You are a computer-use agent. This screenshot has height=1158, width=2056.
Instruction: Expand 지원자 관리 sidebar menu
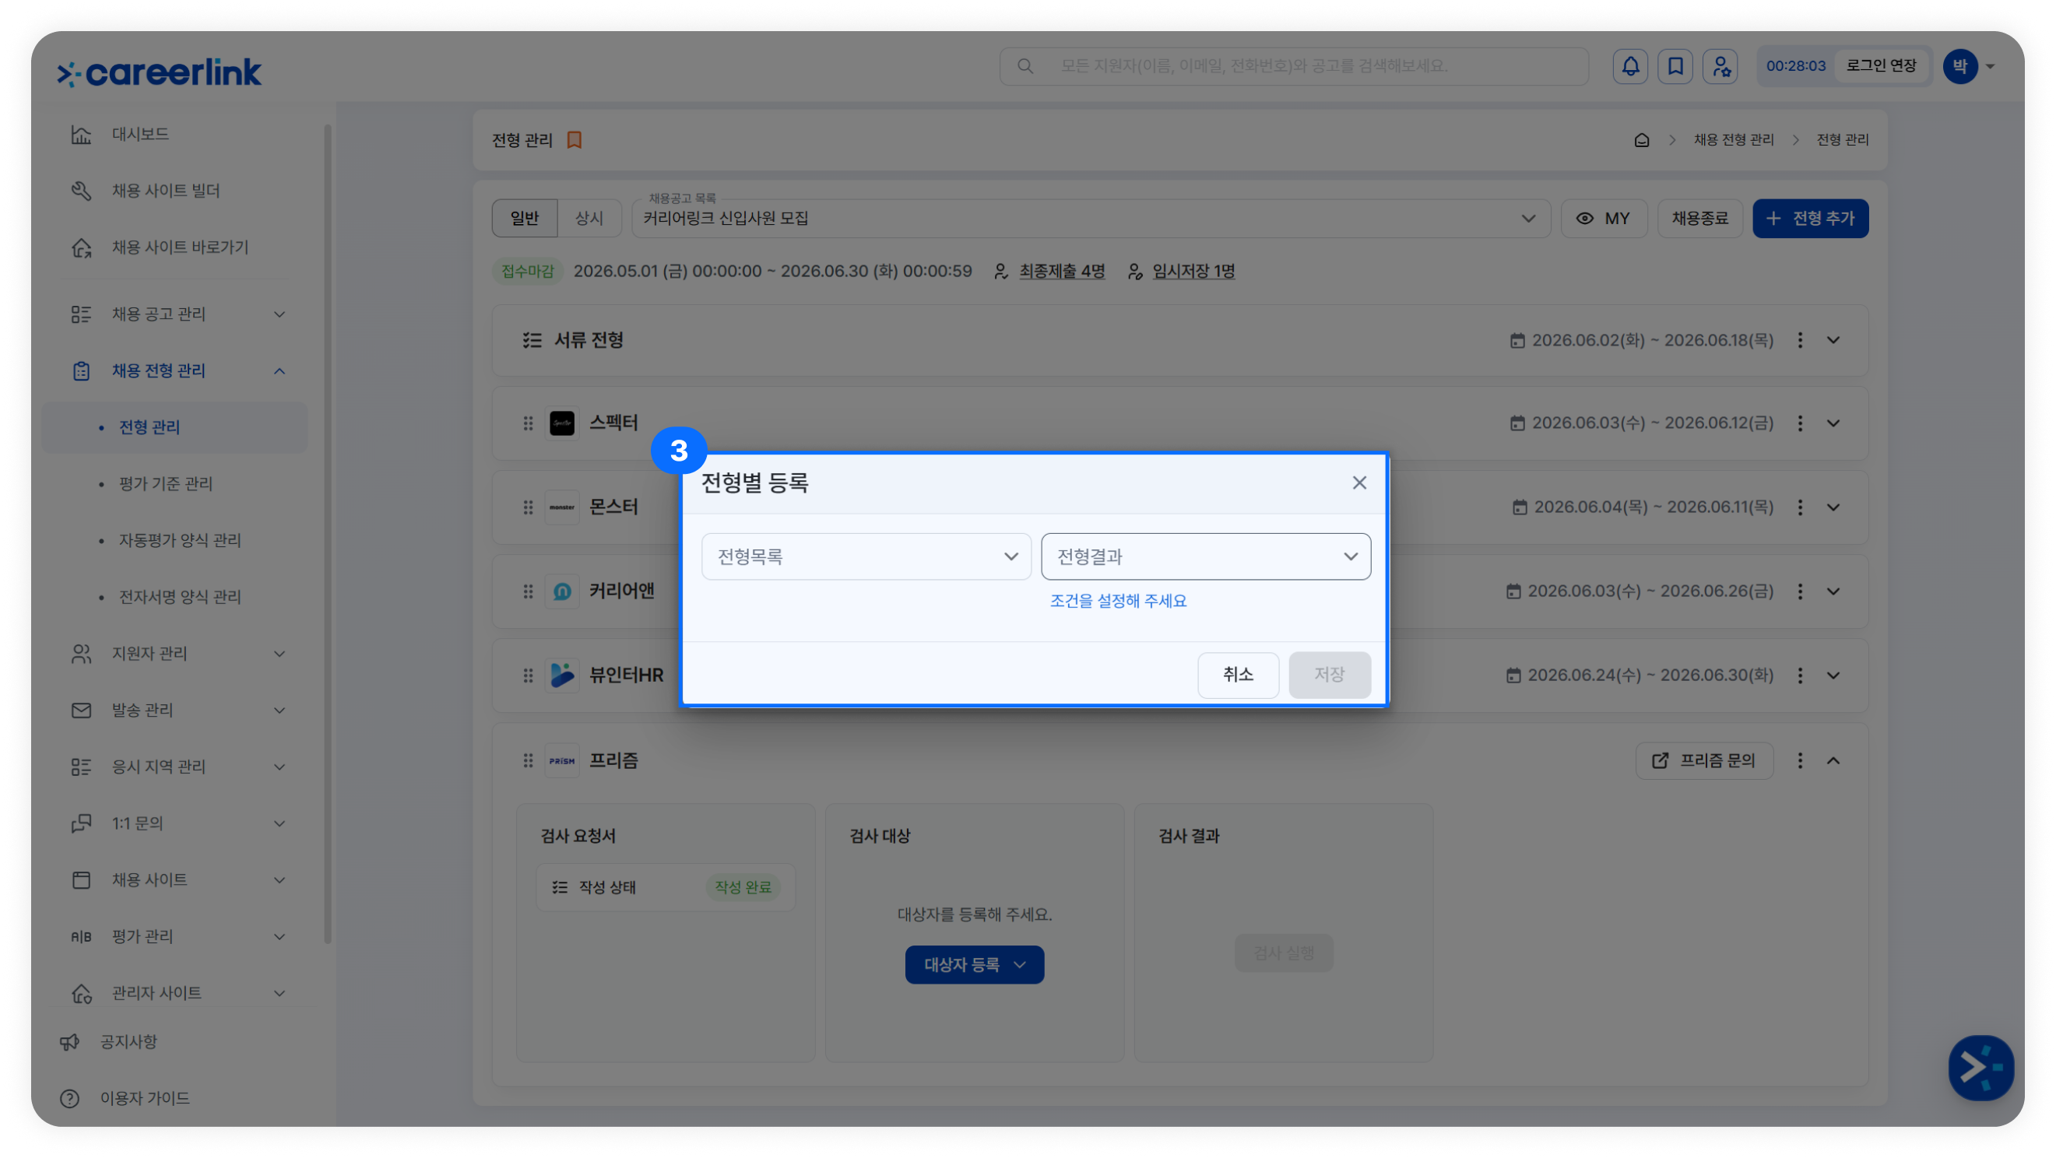[x=174, y=654]
